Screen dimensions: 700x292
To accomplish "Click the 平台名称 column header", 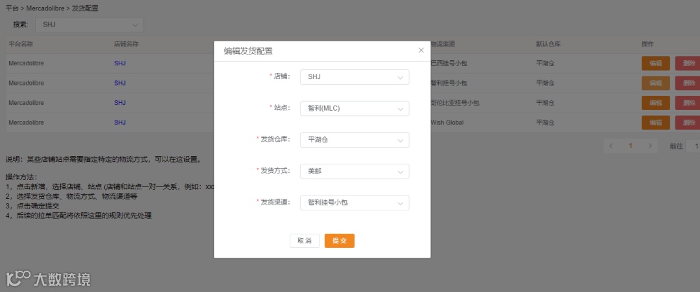I will pyautogui.click(x=21, y=44).
